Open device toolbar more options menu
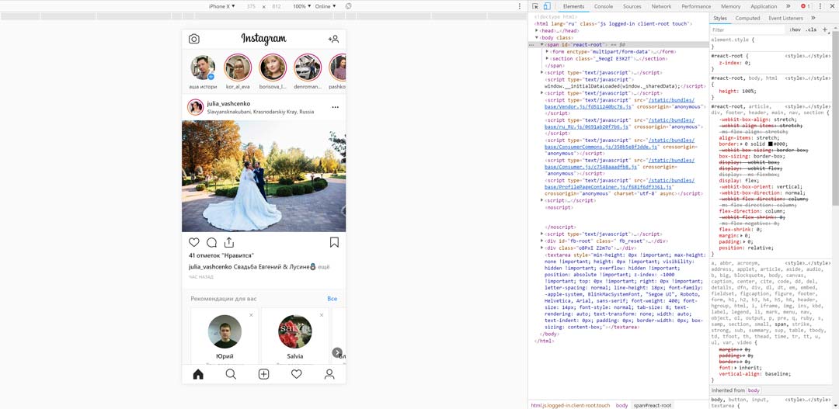The width and height of the screenshot is (839, 409). click(x=519, y=6)
